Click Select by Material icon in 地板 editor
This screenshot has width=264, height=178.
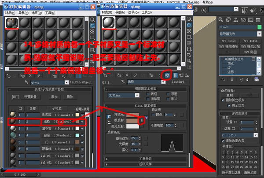coord(189,61)
